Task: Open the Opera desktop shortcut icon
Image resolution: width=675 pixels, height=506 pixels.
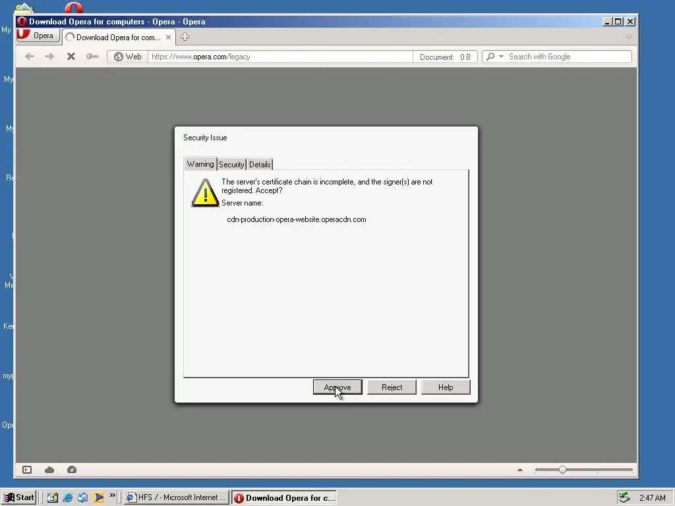Action: coord(74,8)
